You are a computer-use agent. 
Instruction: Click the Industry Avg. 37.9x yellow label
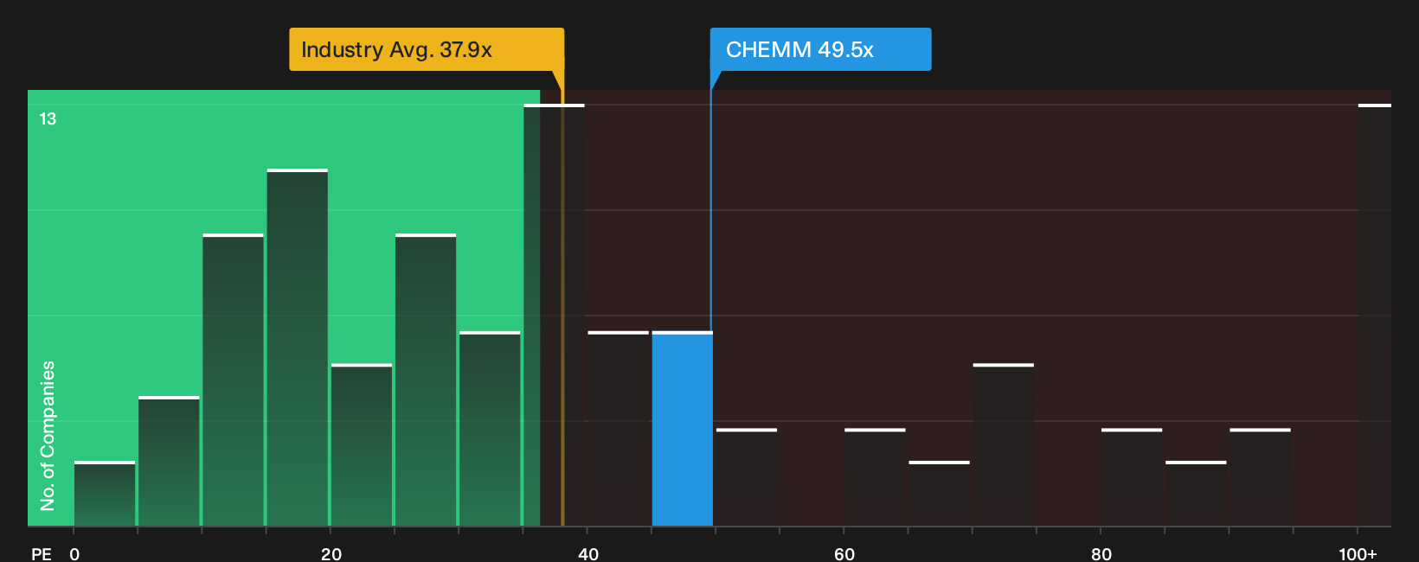coord(427,49)
